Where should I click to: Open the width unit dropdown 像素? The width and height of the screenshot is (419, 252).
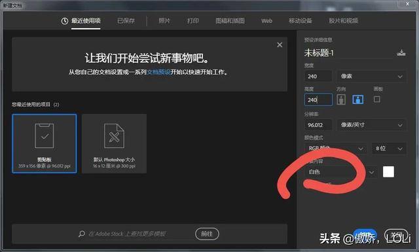(371, 77)
